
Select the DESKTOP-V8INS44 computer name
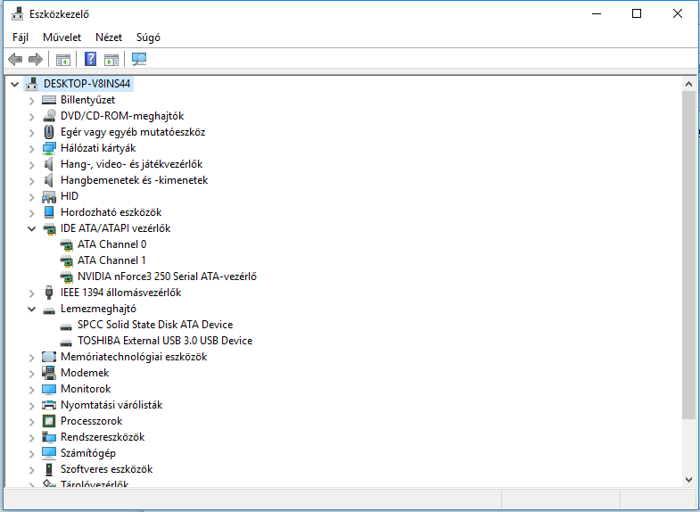click(x=87, y=84)
